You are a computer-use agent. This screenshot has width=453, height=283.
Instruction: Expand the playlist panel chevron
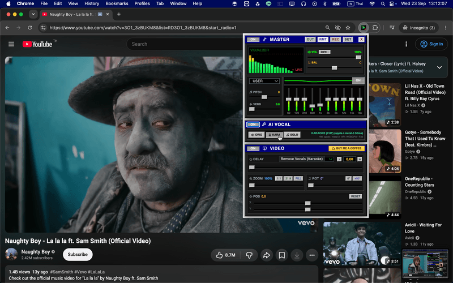point(439,67)
